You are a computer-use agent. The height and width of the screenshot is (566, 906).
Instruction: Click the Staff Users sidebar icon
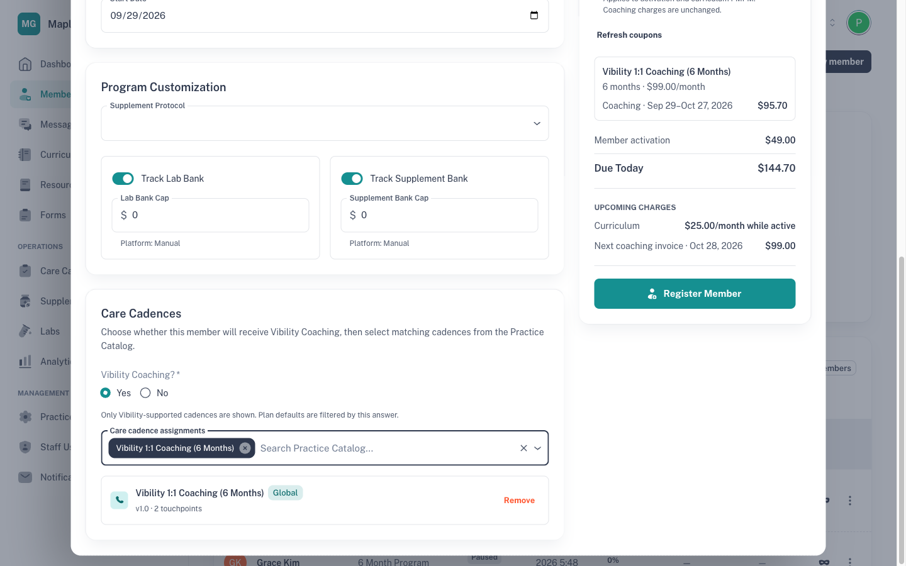(x=25, y=447)
